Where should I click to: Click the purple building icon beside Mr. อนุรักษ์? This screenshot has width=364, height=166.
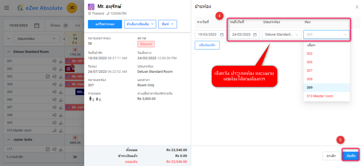tap(91, 7)
